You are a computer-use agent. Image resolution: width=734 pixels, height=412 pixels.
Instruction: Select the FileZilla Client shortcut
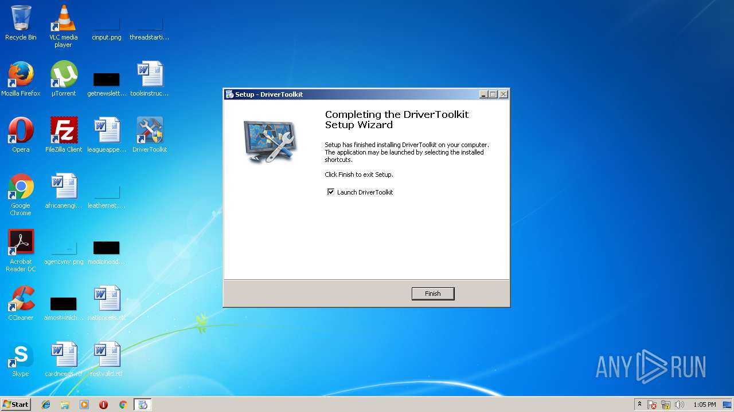point(64,135)
